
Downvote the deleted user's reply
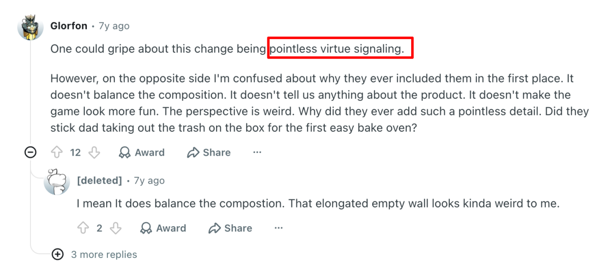coord(116,228)
